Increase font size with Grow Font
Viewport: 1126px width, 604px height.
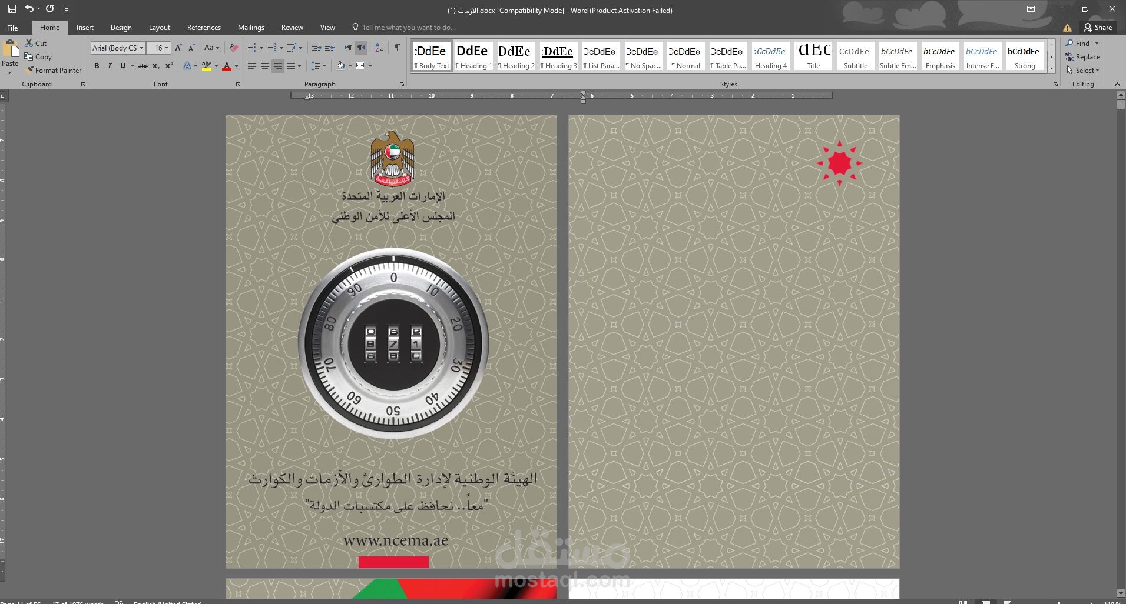[178, 48]
